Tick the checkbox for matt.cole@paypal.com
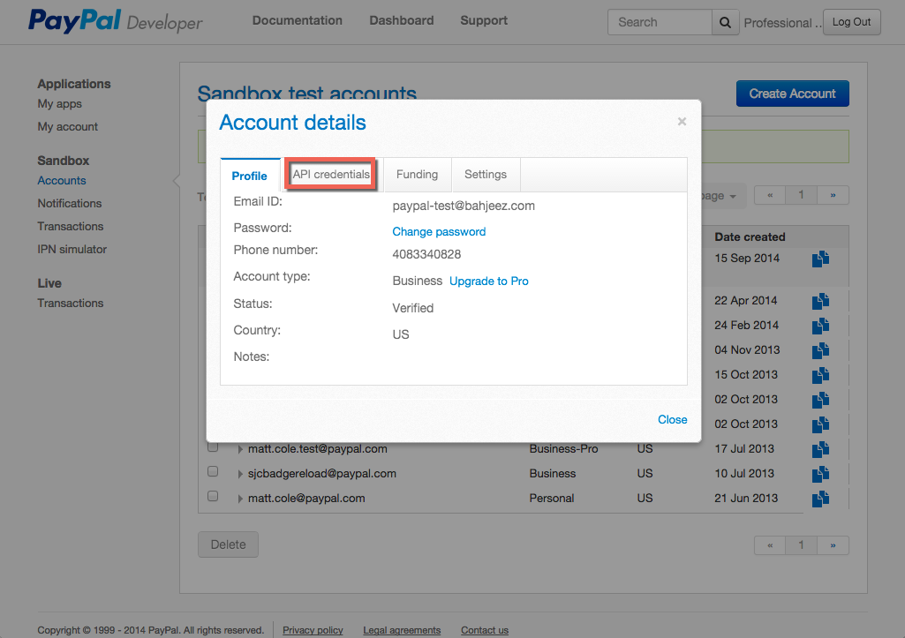 [x=213, y=496]
